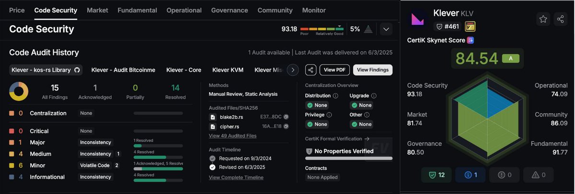
Task: Copy the 16A...E18 hash
Action: click(x=286, y=127)
